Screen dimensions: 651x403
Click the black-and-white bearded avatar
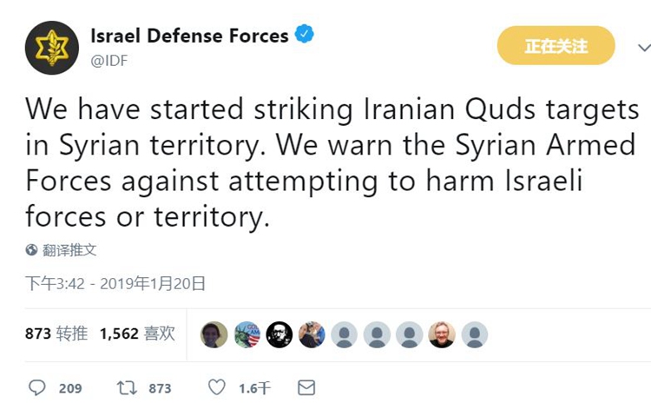(279, 334)
